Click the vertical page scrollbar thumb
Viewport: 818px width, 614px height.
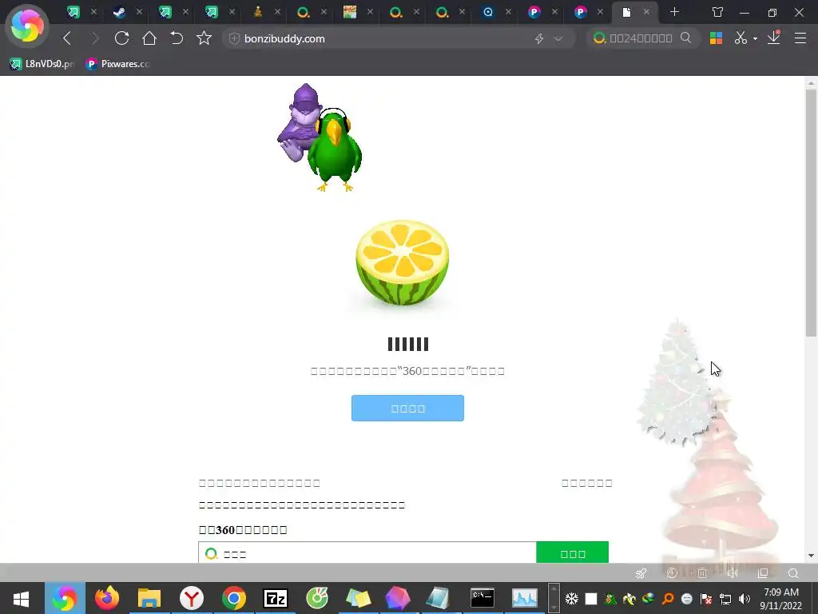click(x=811, y=213)
